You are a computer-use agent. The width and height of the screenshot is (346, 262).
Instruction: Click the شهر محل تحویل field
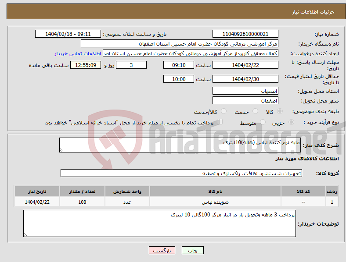245,101
